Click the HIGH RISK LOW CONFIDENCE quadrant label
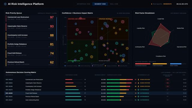 tap(77, 19)
